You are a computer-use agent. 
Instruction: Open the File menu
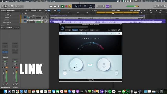pos(13,1)
